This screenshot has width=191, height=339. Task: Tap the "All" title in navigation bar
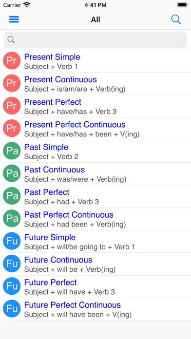pos(95,19)
